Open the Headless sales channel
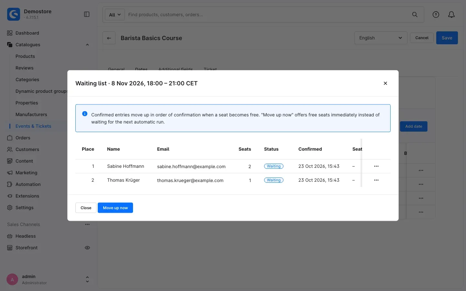466x291 pixels. [x=26, y=236]
